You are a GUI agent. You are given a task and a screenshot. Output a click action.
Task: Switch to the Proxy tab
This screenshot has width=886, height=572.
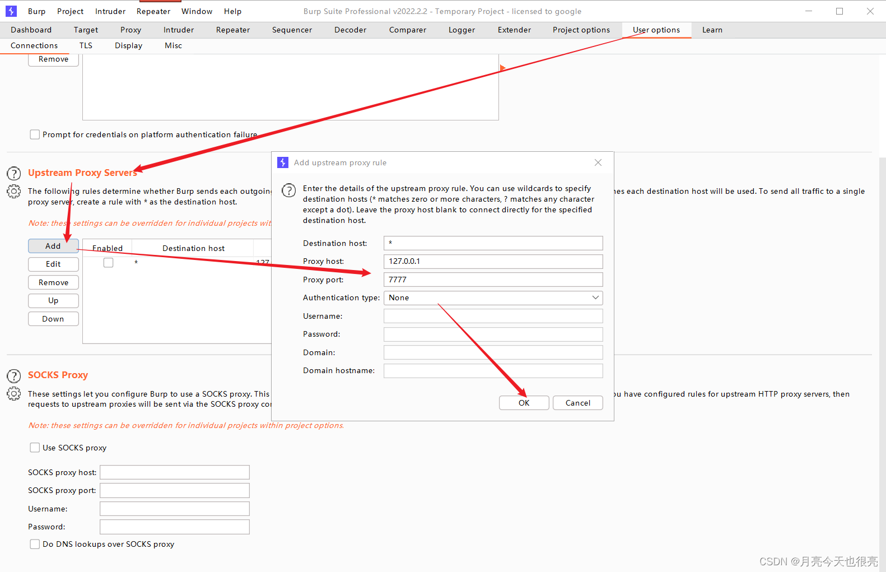coord(130,30)
